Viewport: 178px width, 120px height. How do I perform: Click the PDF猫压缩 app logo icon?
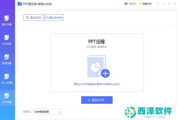tap(20, 4)
